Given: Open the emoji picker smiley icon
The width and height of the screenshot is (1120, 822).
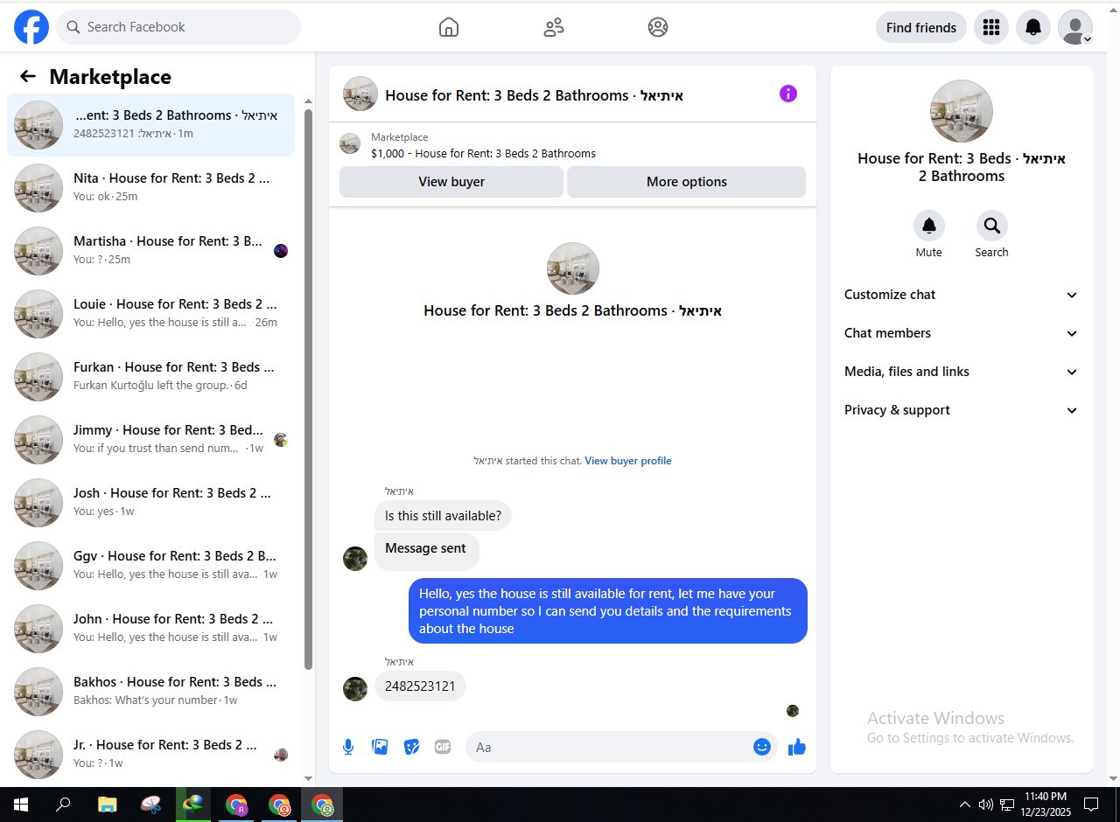Looking at the screenshot, I should 762,747.
